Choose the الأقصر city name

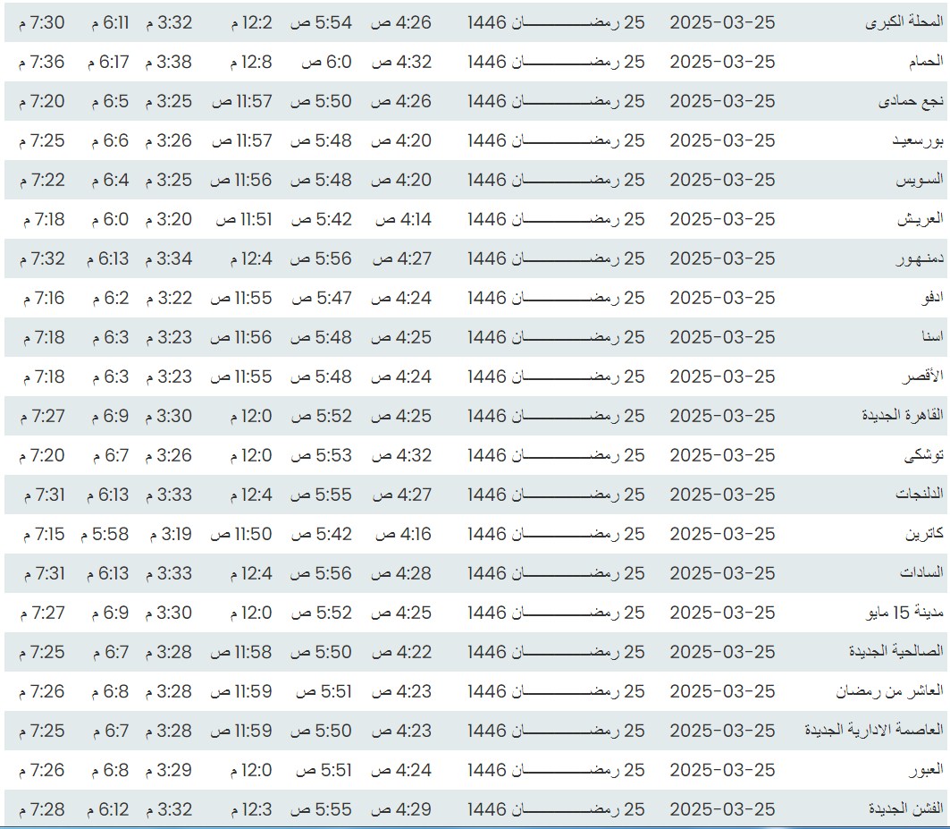pos(925,377)
